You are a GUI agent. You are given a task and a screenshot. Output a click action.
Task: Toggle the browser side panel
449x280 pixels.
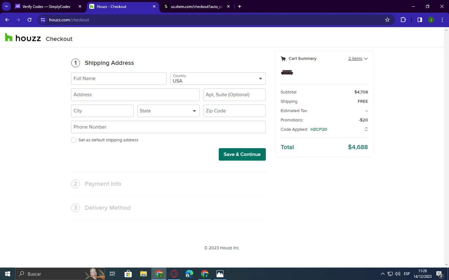click(420, 20)
